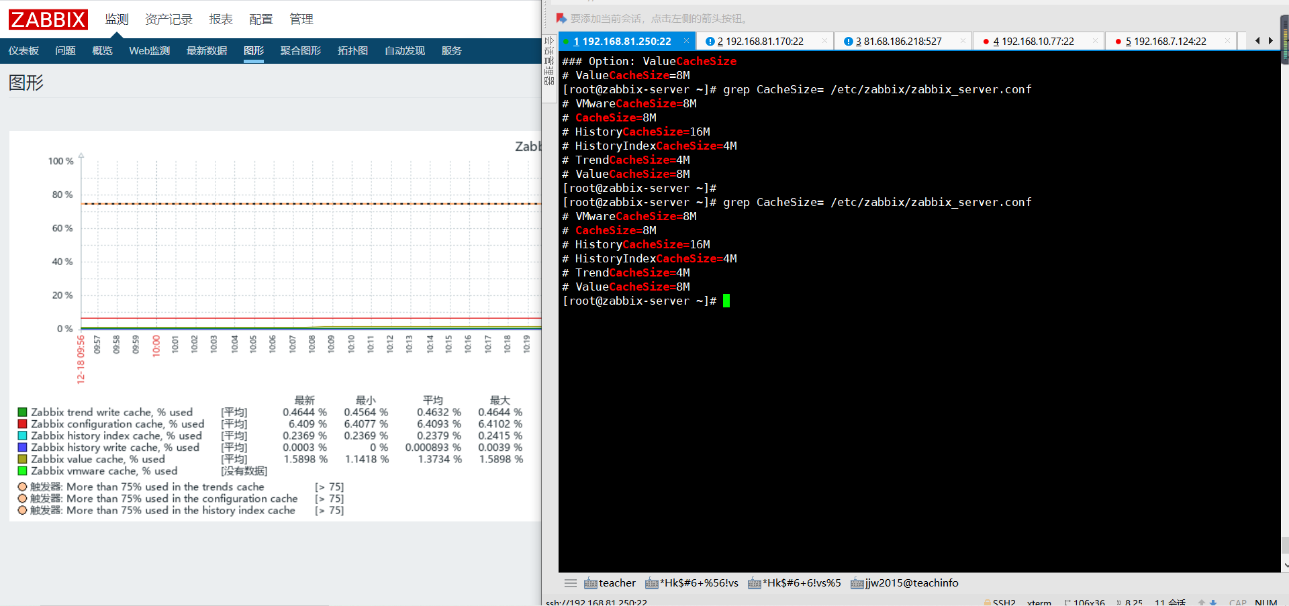Click the *Hk$#6+%56!vs quick command button

[691, 583]
